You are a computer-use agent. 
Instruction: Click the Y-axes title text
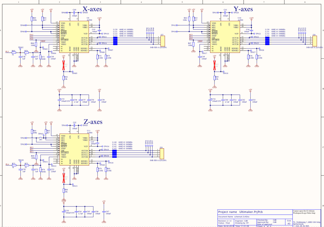tap(243, 9)
